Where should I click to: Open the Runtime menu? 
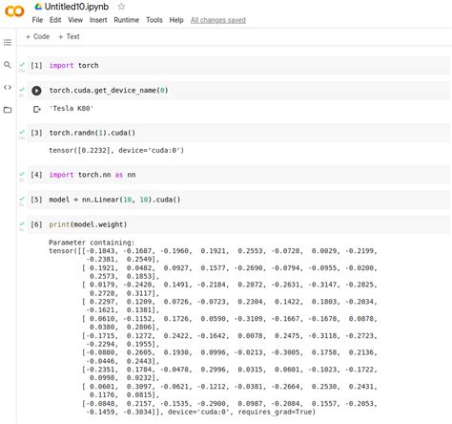coord(127,20)
